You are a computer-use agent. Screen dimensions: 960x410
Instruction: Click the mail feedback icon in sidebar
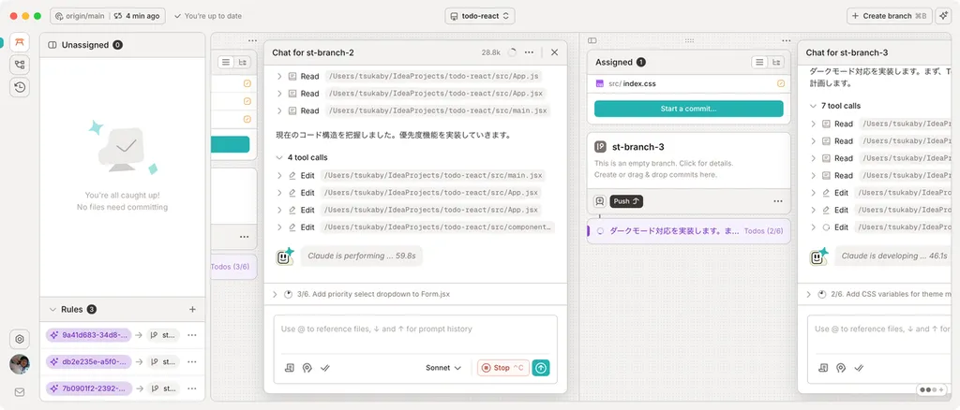(x=20, y=392)
